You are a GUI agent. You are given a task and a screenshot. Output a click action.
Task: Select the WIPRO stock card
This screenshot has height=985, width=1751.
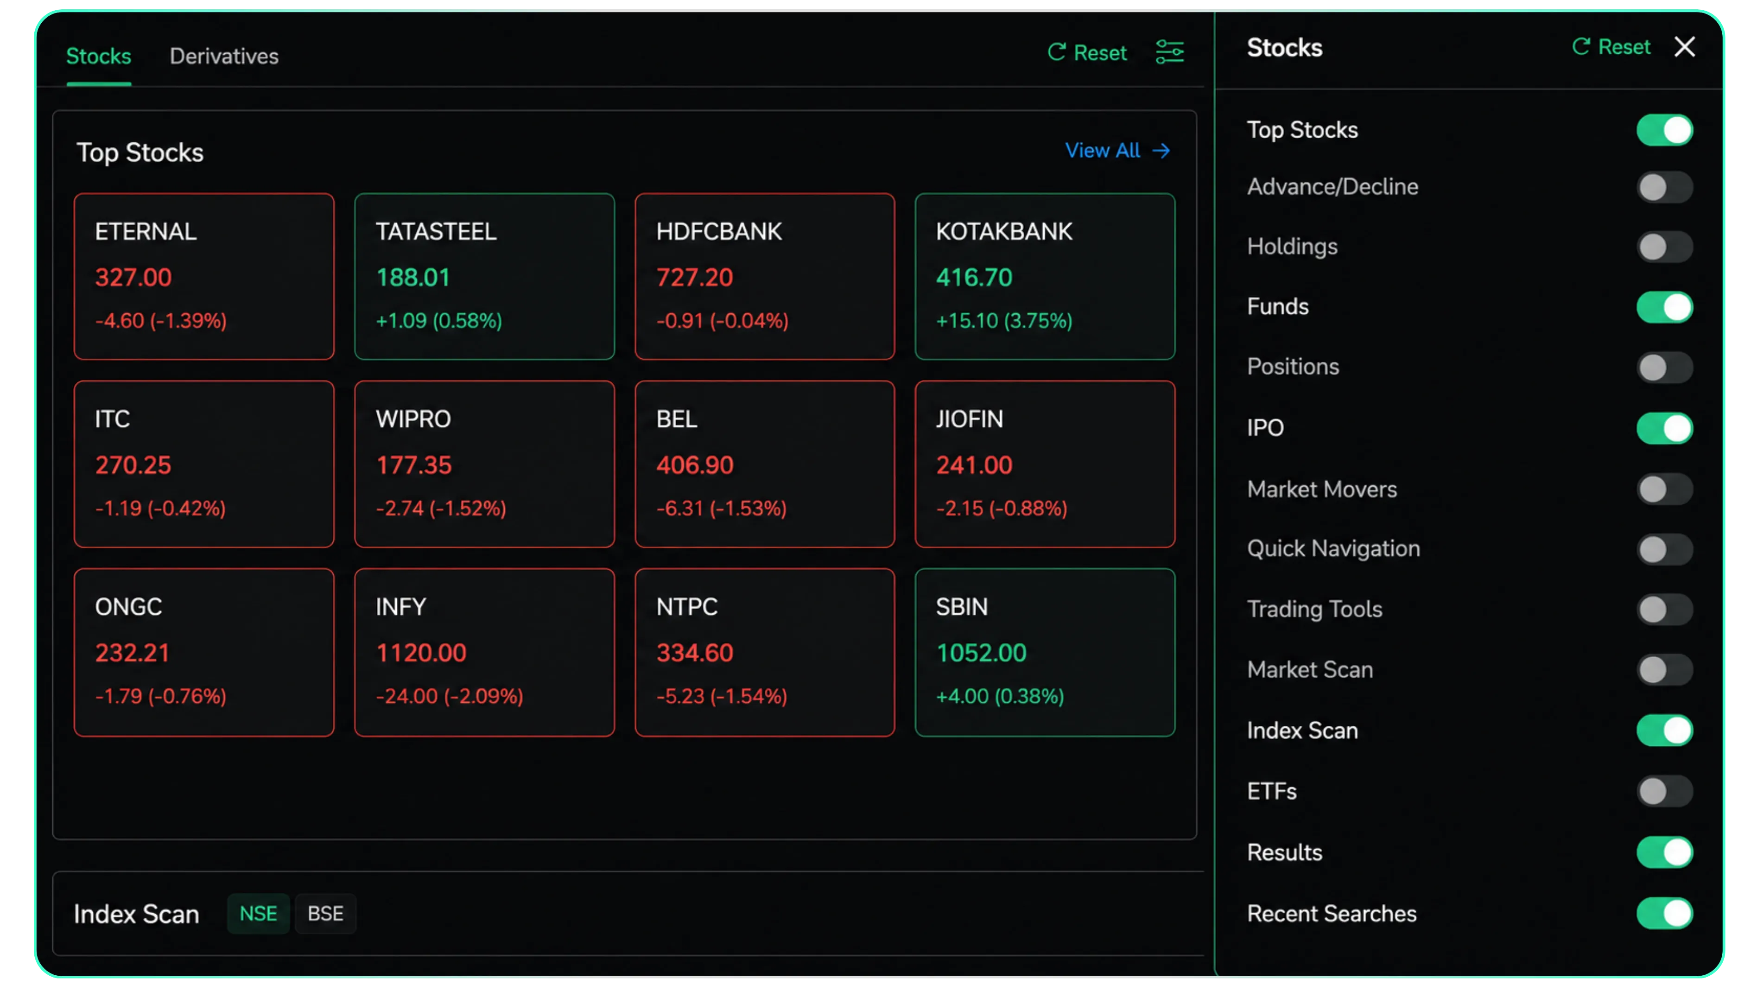[x=485, y=464]
